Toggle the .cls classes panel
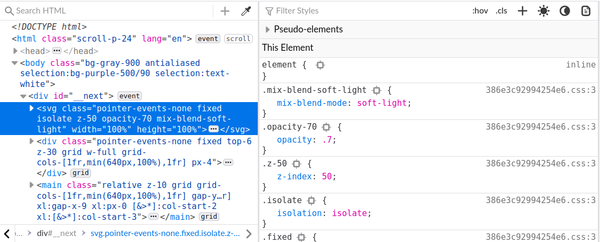 501,11
